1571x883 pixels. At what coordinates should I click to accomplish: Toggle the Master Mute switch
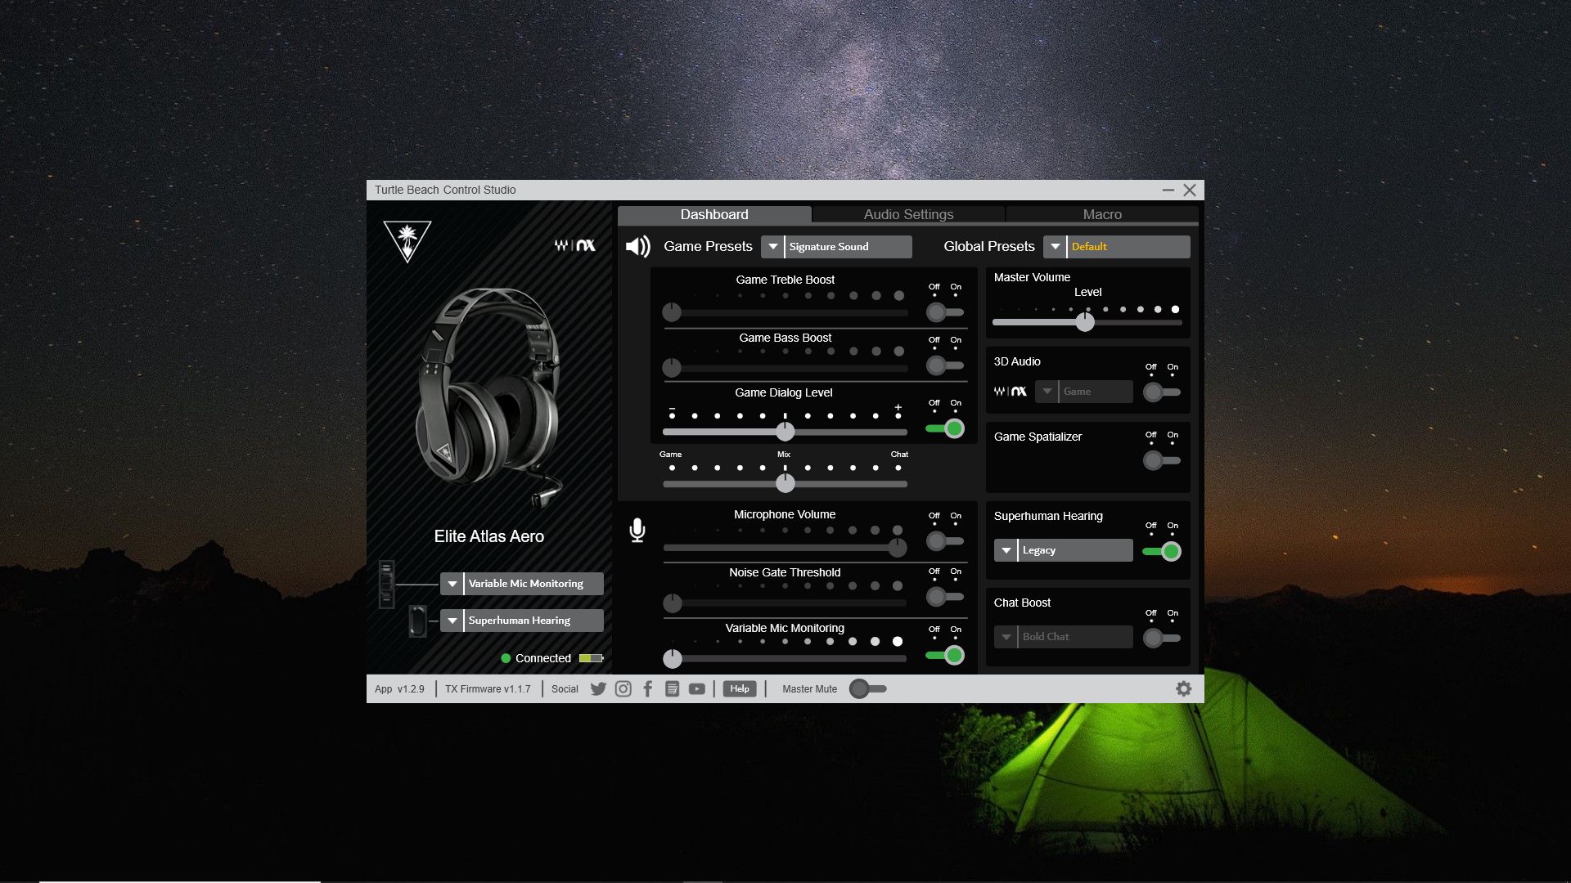[867, 689]
